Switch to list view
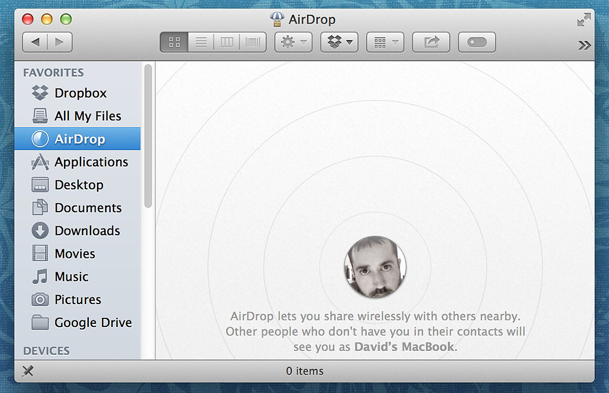Image resolution: width=609 pixels, height=393 pixels. click(x=201, y=42)
